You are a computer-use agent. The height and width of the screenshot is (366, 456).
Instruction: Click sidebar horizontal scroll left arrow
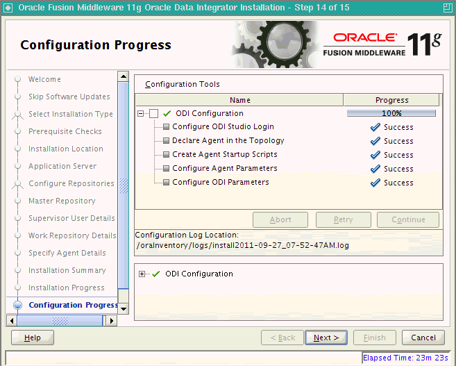12,321
